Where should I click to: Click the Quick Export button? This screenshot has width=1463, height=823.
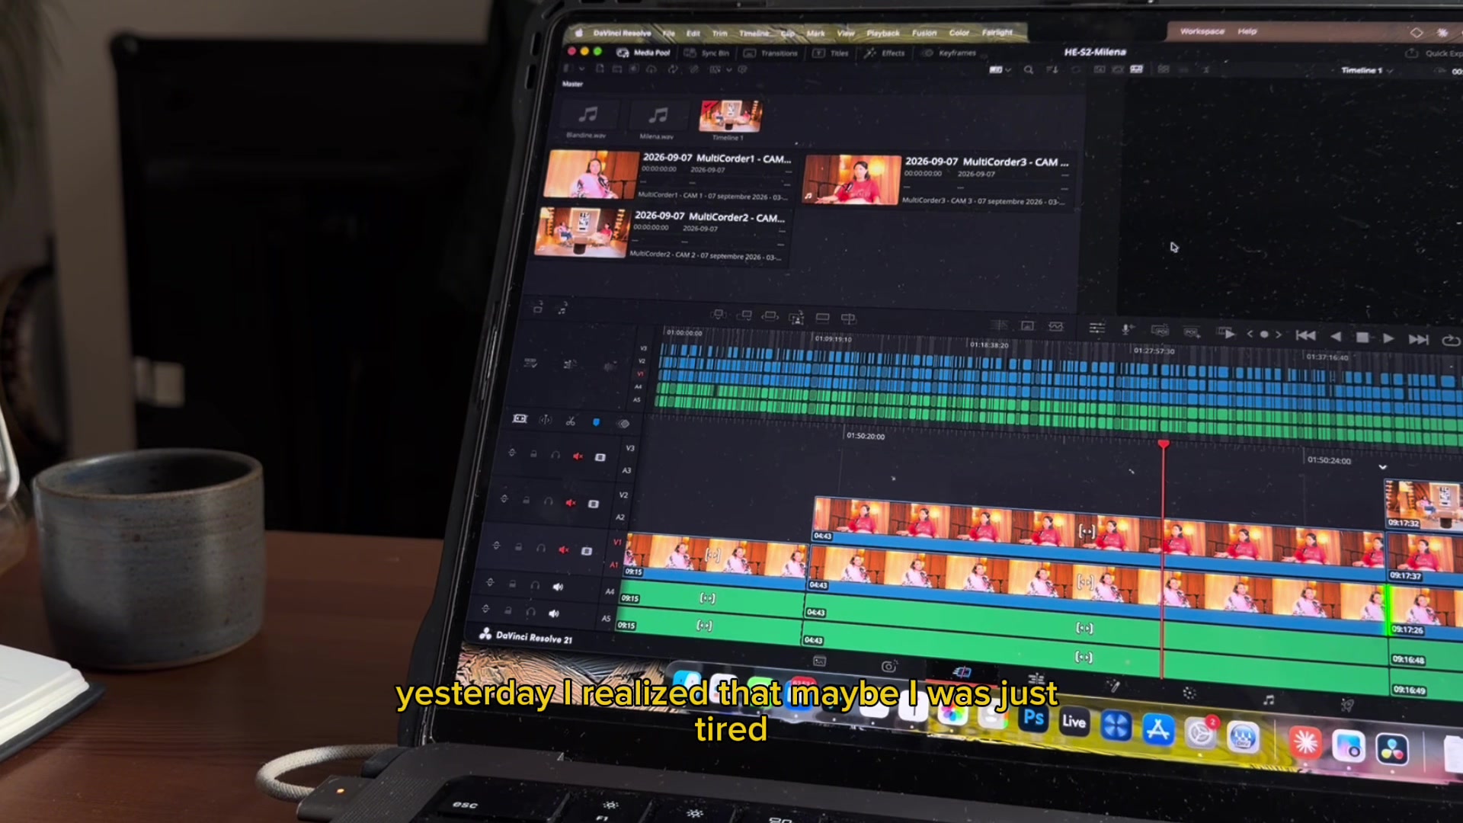1435,53
